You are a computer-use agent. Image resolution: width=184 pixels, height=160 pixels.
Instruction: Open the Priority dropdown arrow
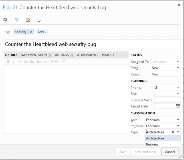pos(178,87)
